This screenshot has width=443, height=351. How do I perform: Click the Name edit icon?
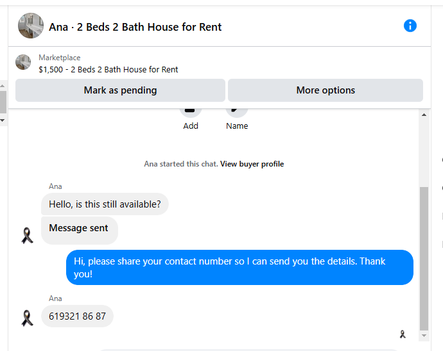point(237,109)
